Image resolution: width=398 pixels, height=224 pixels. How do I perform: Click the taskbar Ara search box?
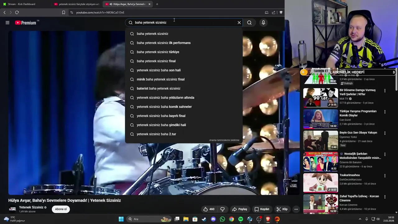point(150,219)
